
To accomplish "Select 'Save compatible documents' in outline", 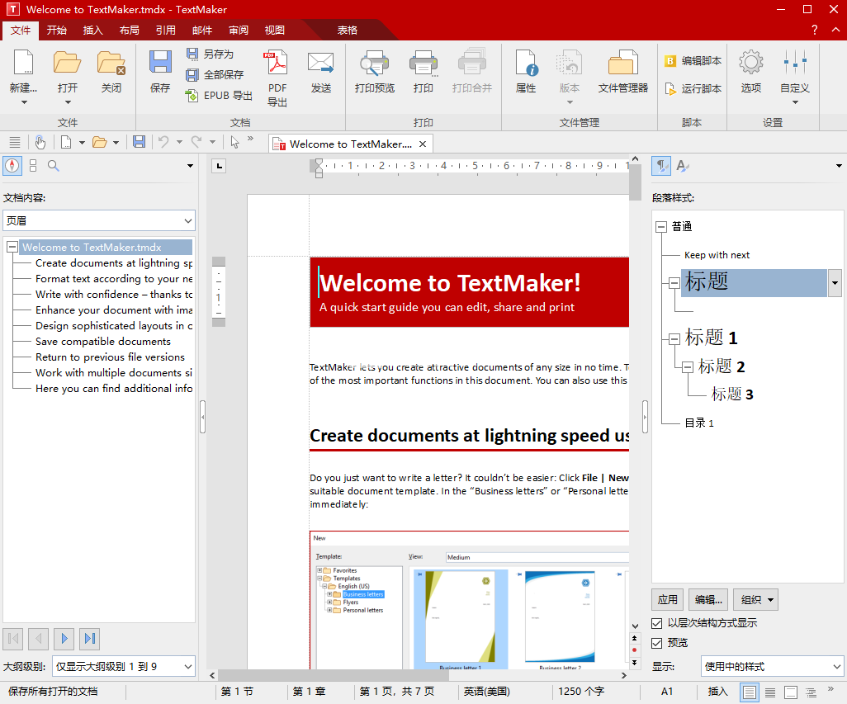I will coord(102,341).
